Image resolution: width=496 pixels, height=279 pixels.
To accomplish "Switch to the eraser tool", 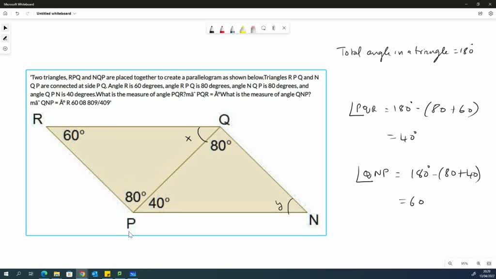I will pos(253,29).
